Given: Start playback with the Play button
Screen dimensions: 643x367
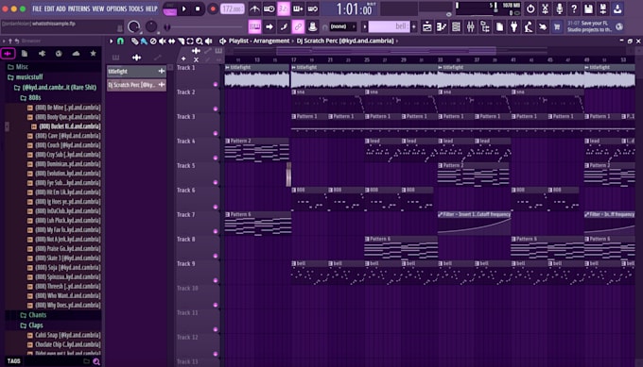Looking at the screenshot, I should pos(183,8).
